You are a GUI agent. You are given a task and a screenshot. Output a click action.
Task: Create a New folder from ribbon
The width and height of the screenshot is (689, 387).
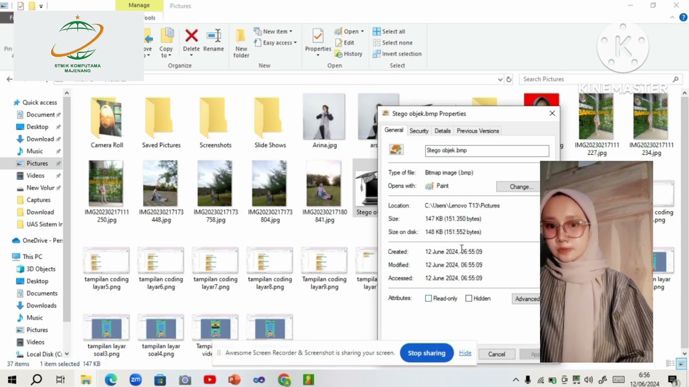(241, 42)
